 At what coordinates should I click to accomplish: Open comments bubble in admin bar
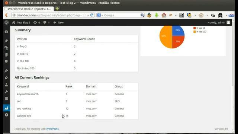(46, 22)
